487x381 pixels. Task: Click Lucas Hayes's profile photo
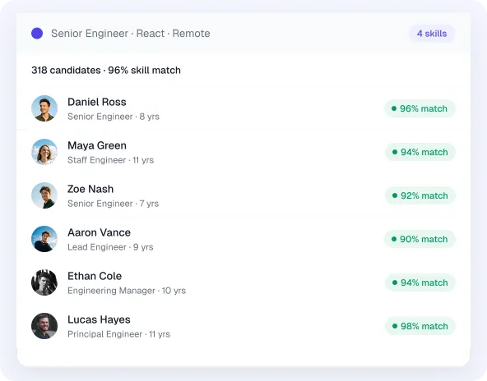pos(44,326)
